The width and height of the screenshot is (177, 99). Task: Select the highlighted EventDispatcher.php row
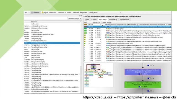(52, 43)
